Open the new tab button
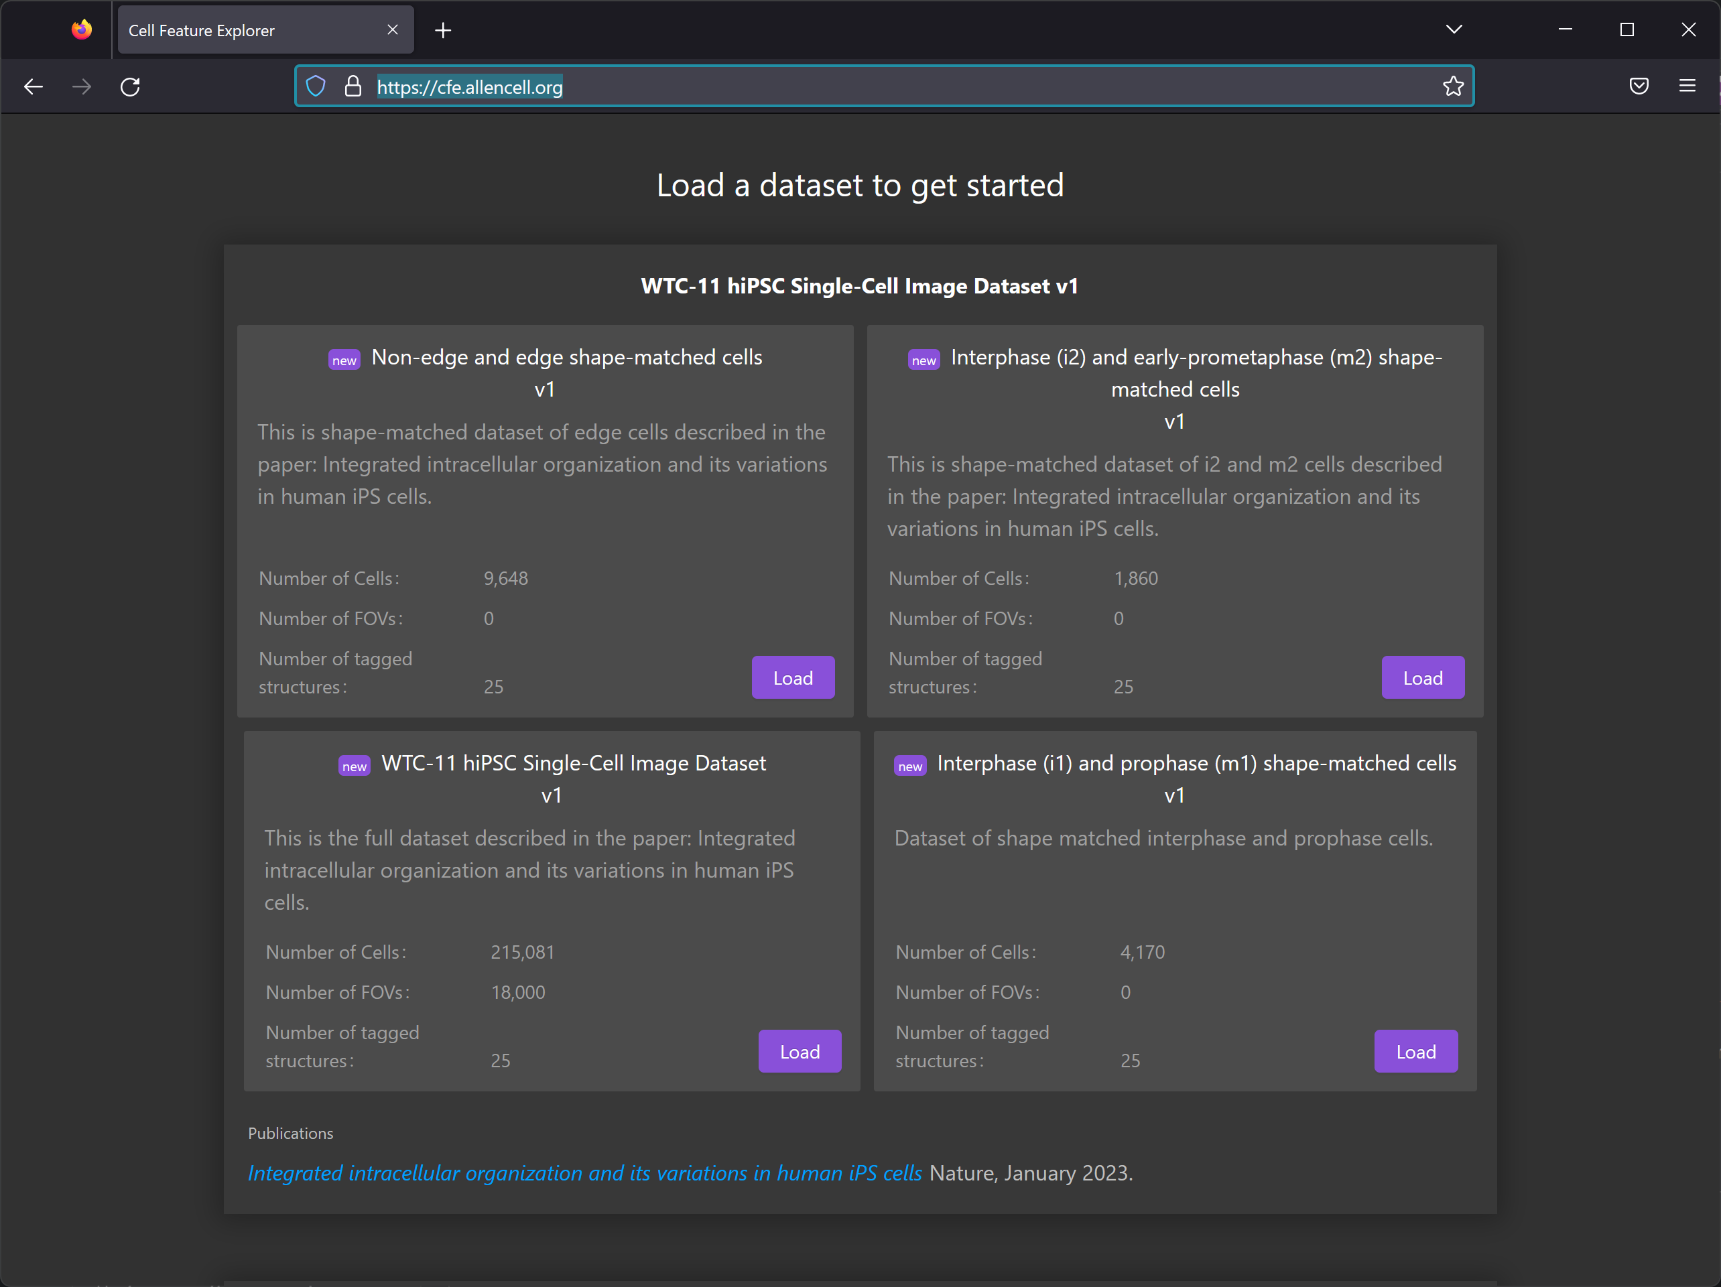 (443, 29)
